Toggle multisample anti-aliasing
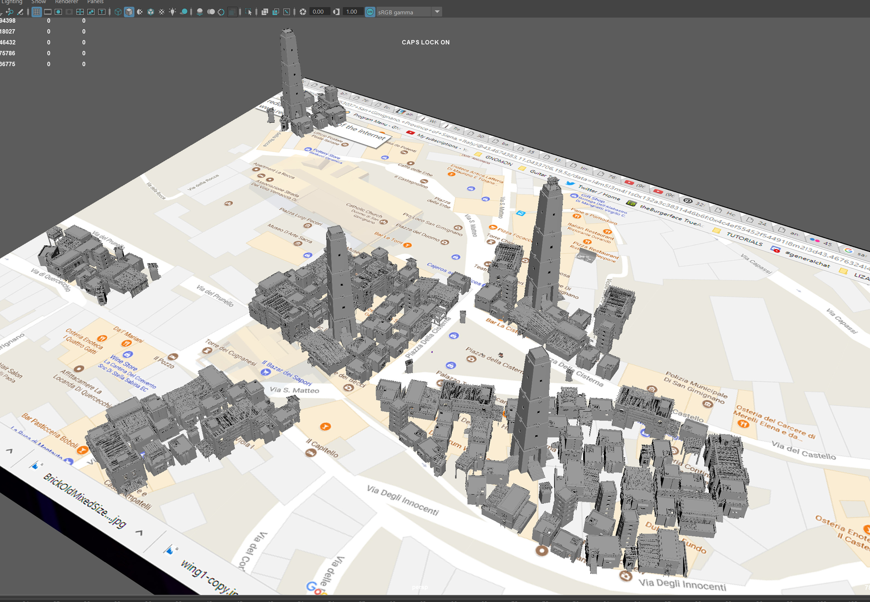The width and height of the screenshot is (870, 602). pyautogui.click(x=221, y=12)
